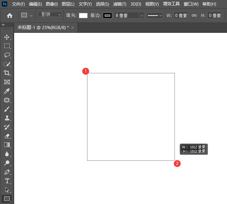Open the 视图(V) menu
Viewport: 227px width, 204px height.
click(x=152, y=4)
